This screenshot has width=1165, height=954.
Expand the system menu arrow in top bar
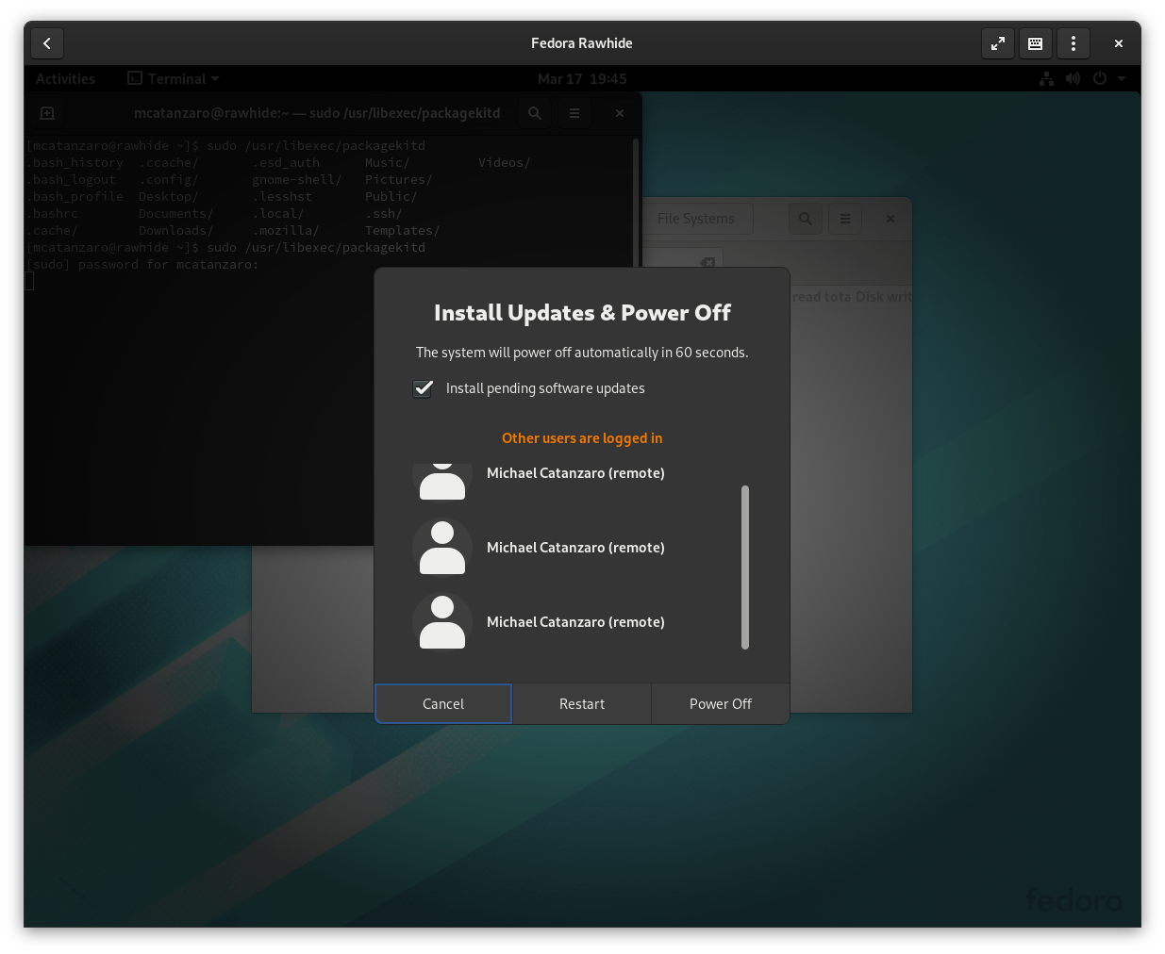coord(1122,79)
